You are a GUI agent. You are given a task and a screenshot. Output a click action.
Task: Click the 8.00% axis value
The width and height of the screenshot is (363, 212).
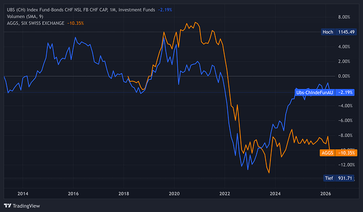[x=344, y=17]
